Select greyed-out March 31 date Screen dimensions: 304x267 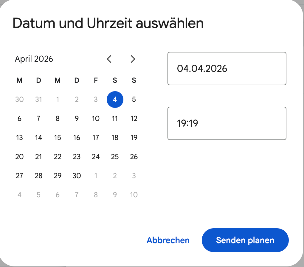(38, 100)
